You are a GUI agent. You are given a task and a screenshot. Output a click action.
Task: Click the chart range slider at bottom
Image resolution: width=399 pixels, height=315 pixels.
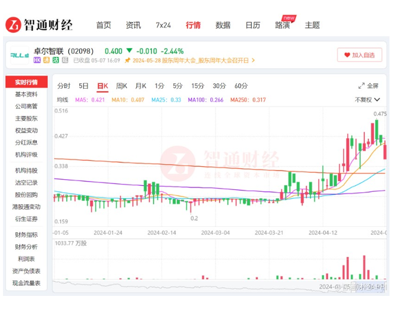click(219, 286)
